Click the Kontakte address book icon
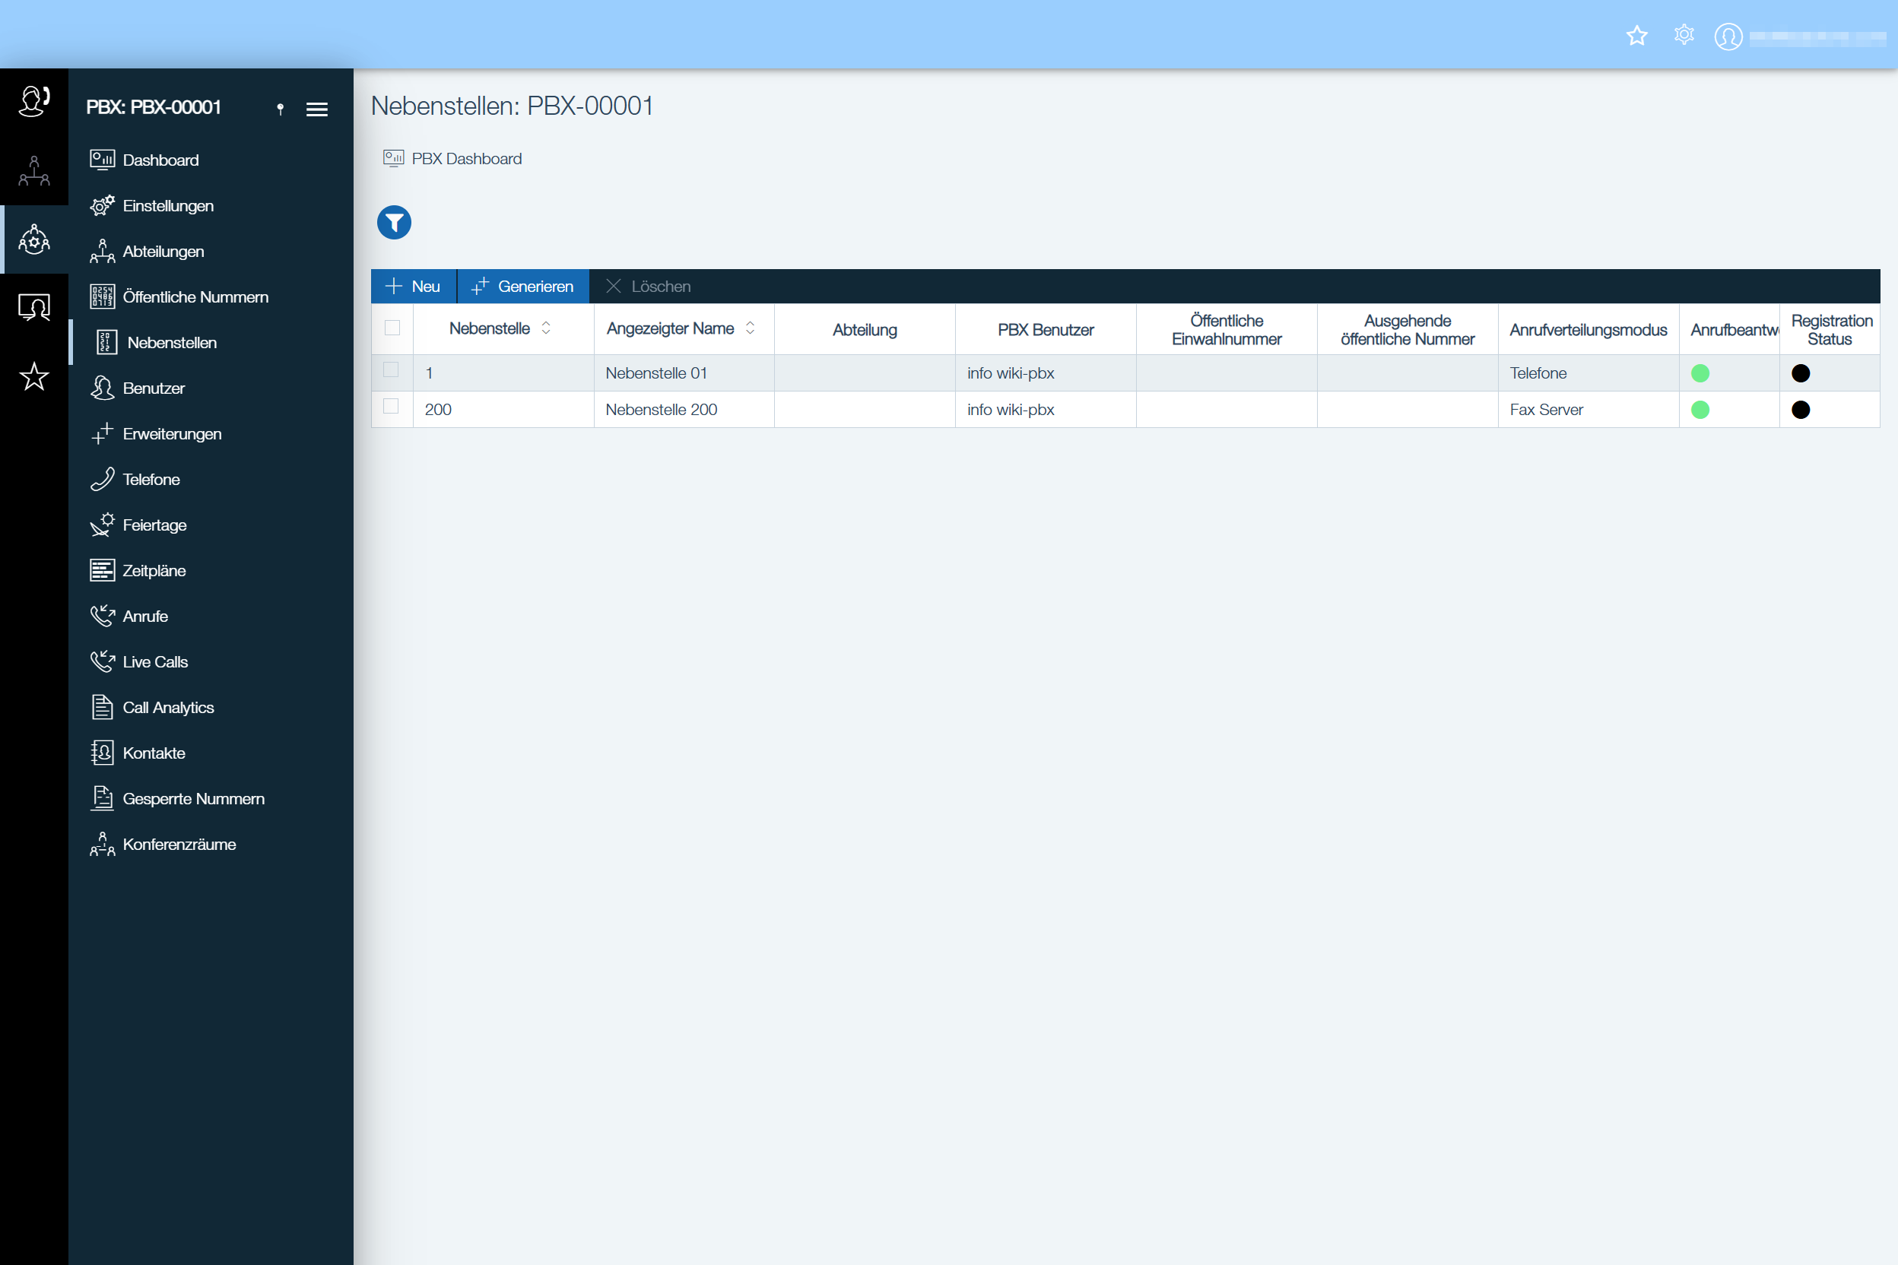The height and width of the screenshot is (1265, 1898). (102, 753)
